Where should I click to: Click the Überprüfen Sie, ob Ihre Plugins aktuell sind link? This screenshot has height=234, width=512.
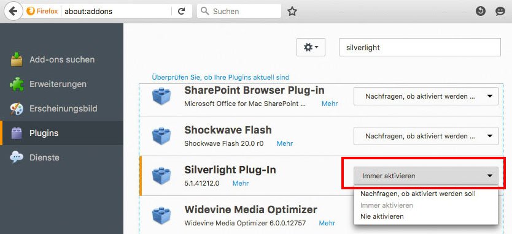[220, 78]
